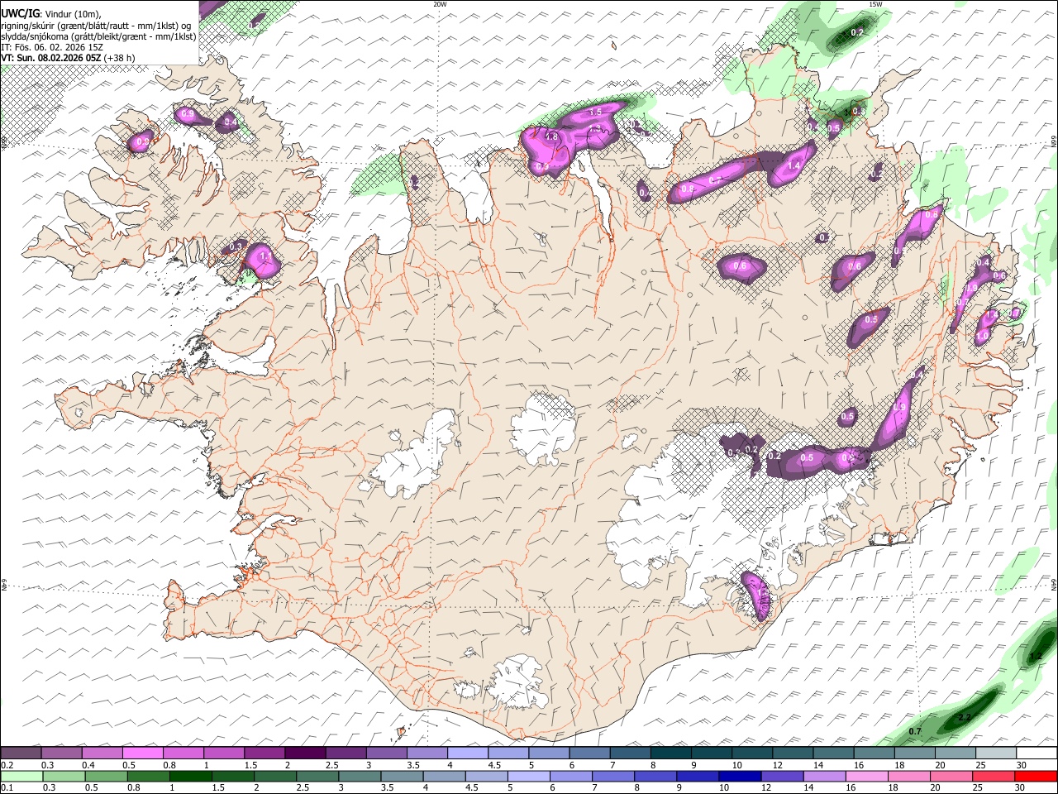The image size is (1058, 794).
Task: Pick the royal blue 9 rain-scale swatch
Action: pos(698,777)
